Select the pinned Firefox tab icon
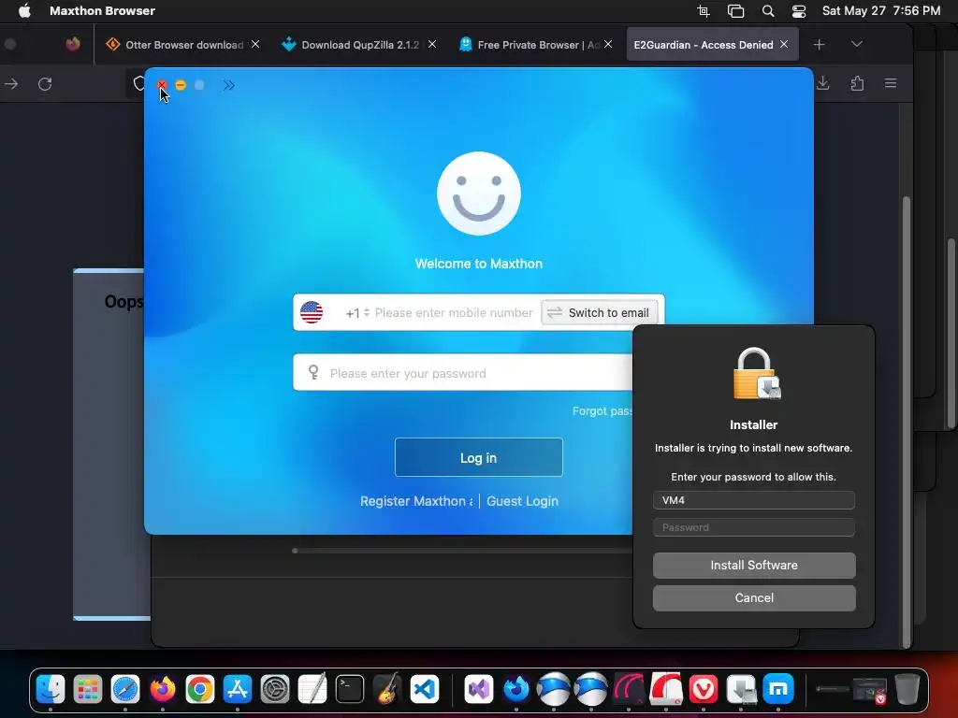The height and width of the screenshot is (718, 958). (x=73, y=44)
